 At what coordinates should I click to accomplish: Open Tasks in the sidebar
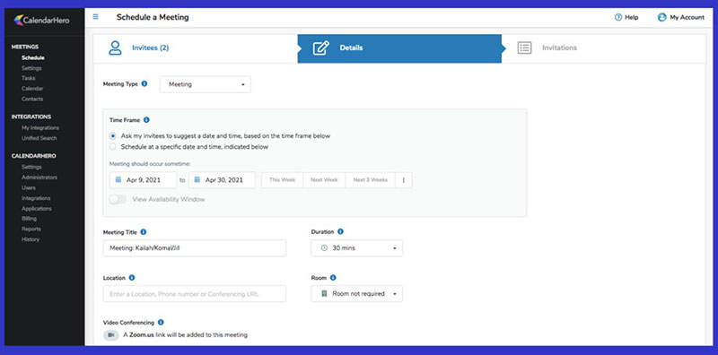coord(29,78)
